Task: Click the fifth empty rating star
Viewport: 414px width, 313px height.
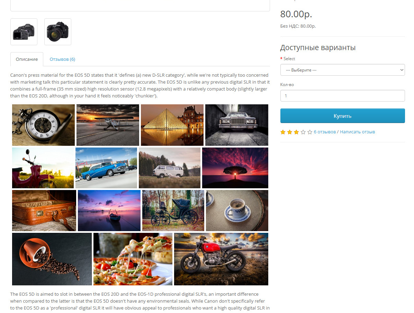Action: [x=310, y=132]
